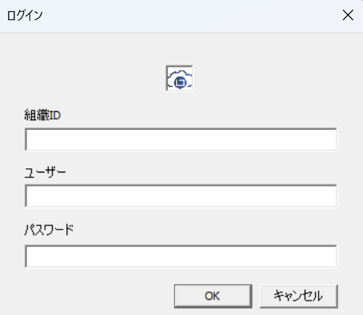Place cursor in the password box
Screen dimensions: 363x315
coord(181,256)
